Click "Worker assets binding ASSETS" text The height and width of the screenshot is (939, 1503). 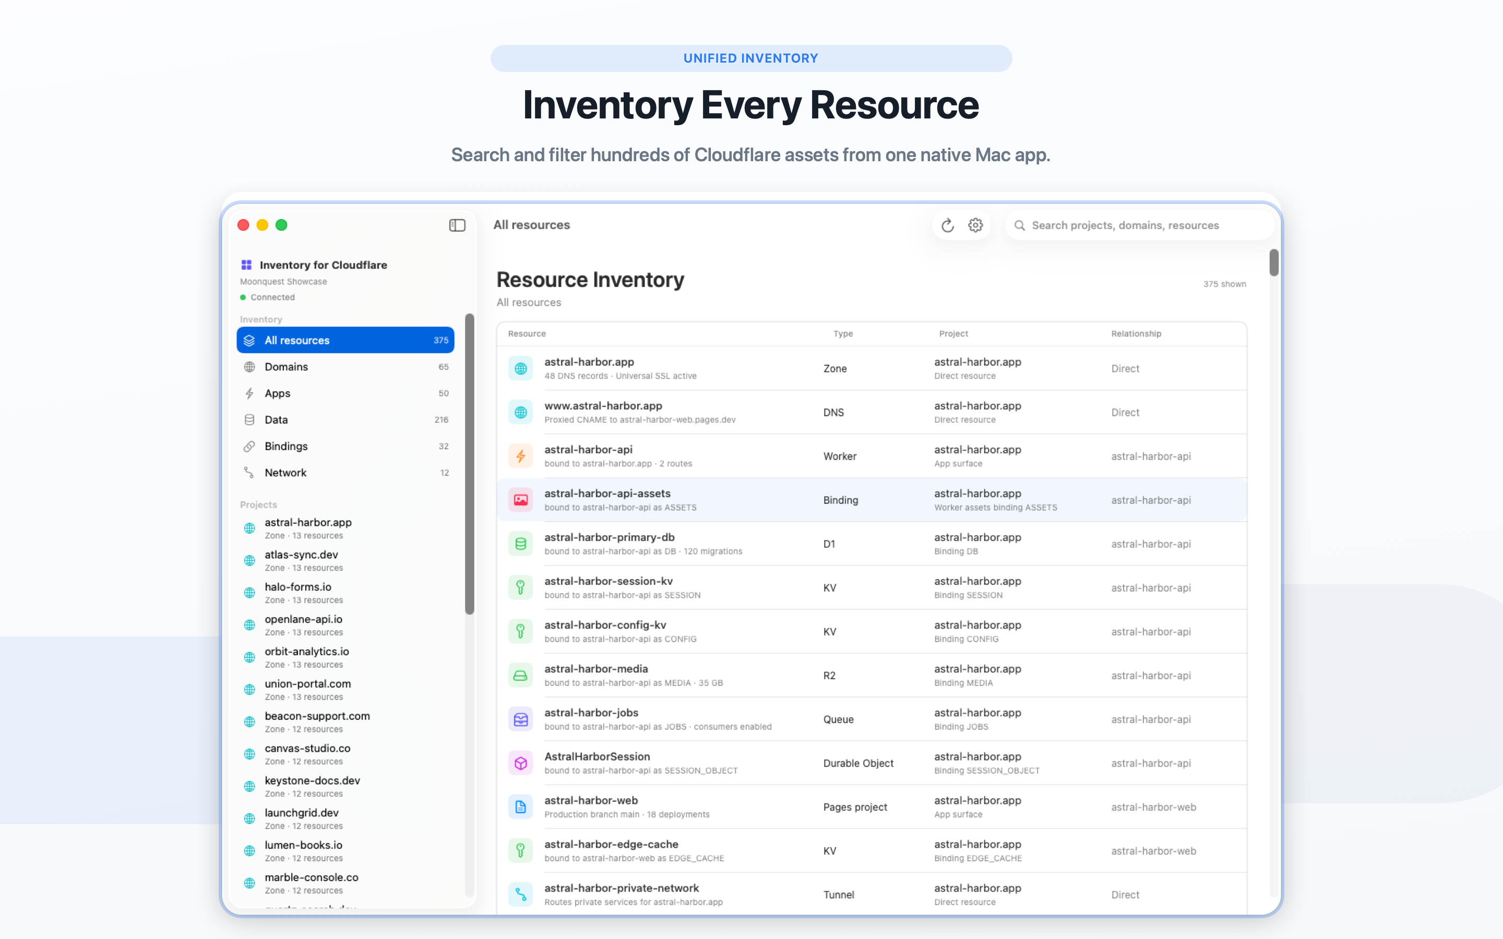click(996, 508)
